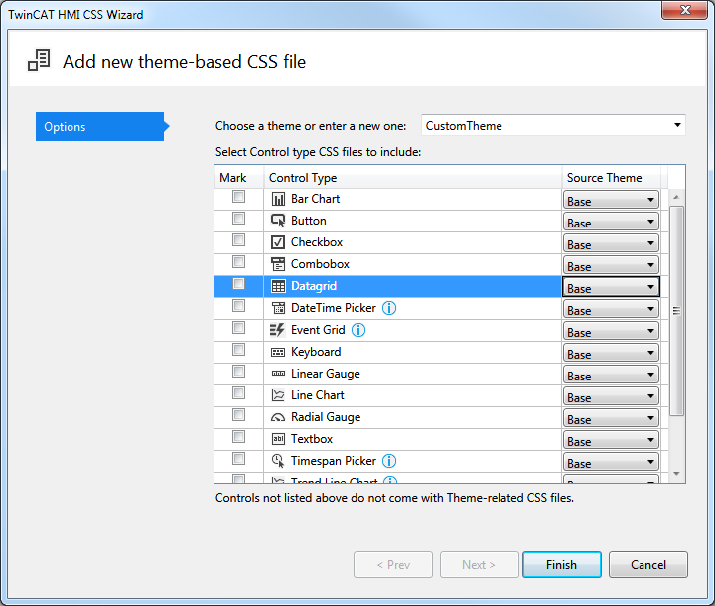Open Source Theme dropdown for Event Grid
Viewport: 715px width, 606px height.
[x=611, y=331]
